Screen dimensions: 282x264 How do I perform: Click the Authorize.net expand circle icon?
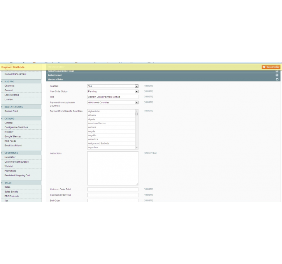point(277,75)
